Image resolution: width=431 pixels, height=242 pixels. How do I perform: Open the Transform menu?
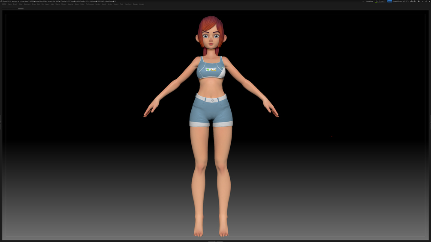128,4
